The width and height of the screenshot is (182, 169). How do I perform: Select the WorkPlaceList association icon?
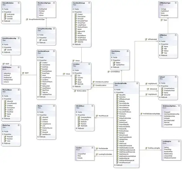[97, 116]
